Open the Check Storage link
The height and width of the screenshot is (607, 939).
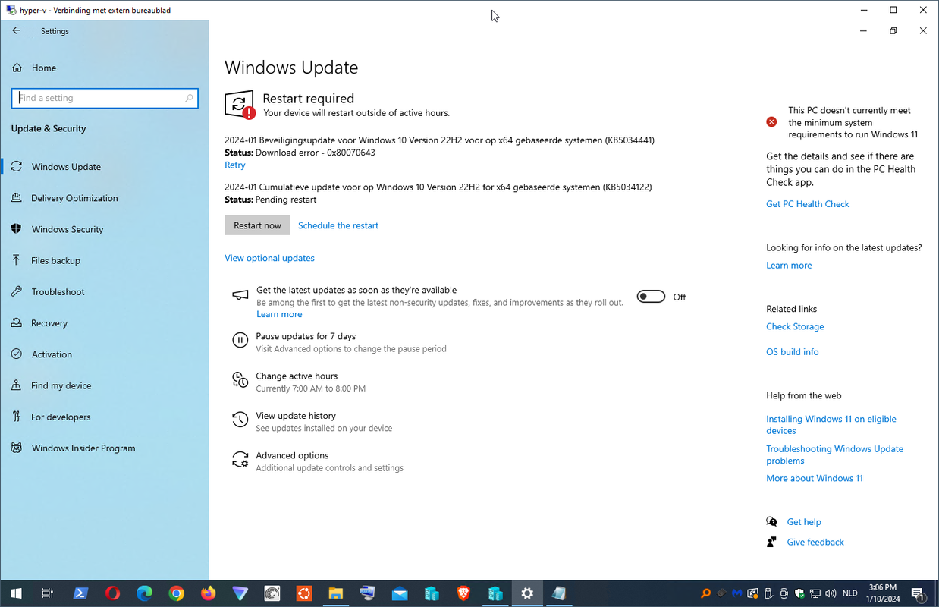(795, 326)
